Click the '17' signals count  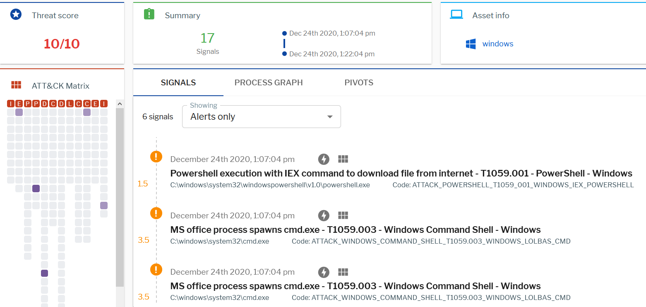[207, 38]
